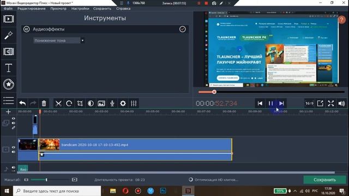Open Справка menu
The height and width of the screenshot is (196, 349).
point(123,9)
